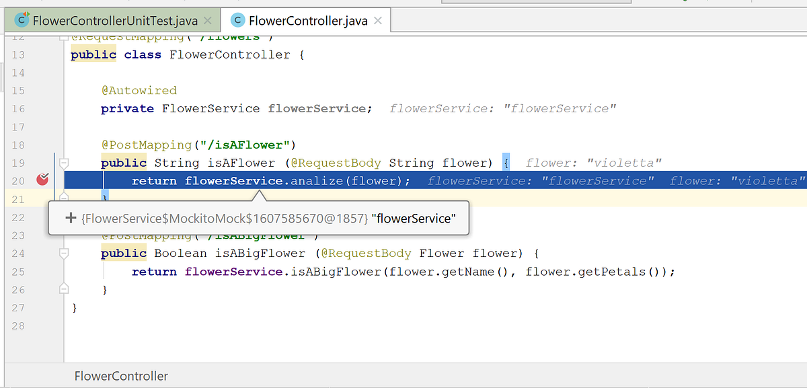Click the class icon on FlowerController.java tab

point(237,20)
